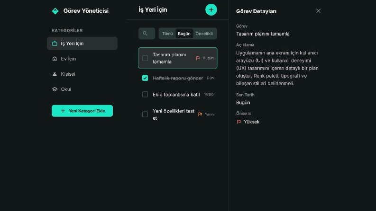
Task: Select the Ekip toplantısına katıl task text
Action: click(x=176, y=95)
